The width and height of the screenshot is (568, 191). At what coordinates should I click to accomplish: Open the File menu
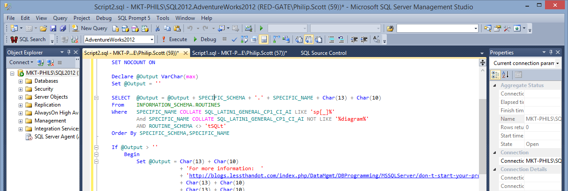(x=11, y=18)
